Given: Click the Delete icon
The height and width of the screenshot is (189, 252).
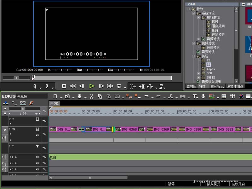Looking at the screenshot, I should [129, 96].
